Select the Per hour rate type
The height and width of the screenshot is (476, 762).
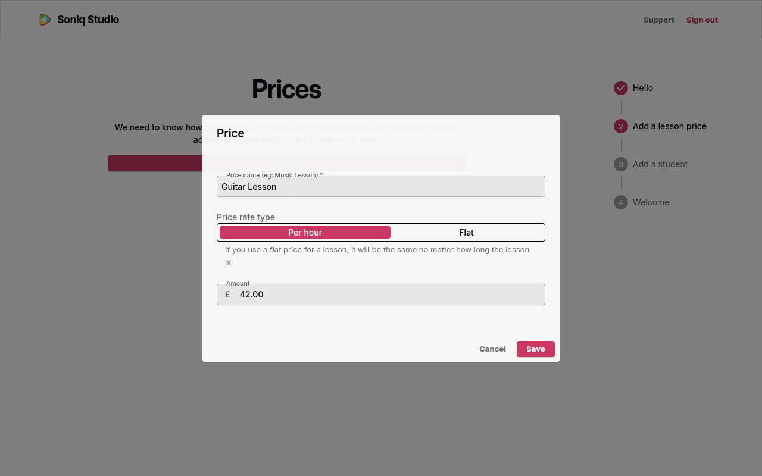pyautogui.click(x=305, y=232)
